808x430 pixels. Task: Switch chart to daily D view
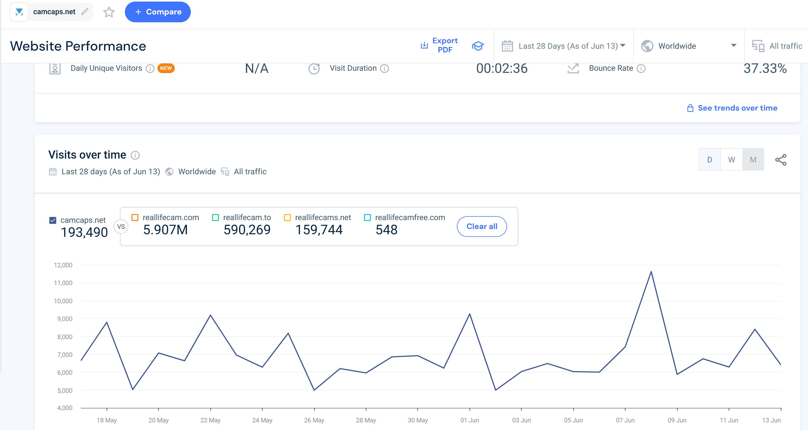(x=710, y=160)
